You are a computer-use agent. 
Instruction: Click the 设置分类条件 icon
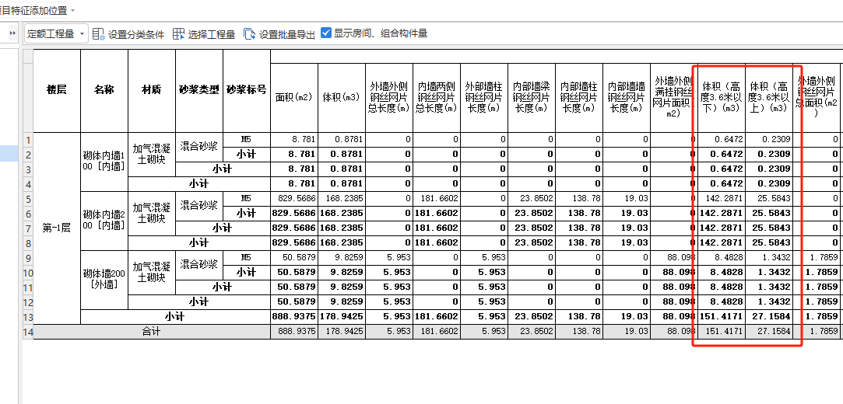point(98,34)
